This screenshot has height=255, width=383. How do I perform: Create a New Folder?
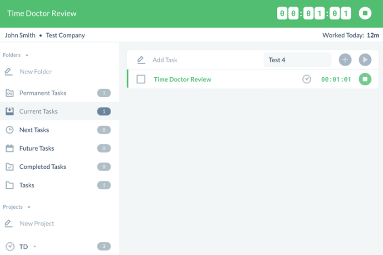pos(36,72)
